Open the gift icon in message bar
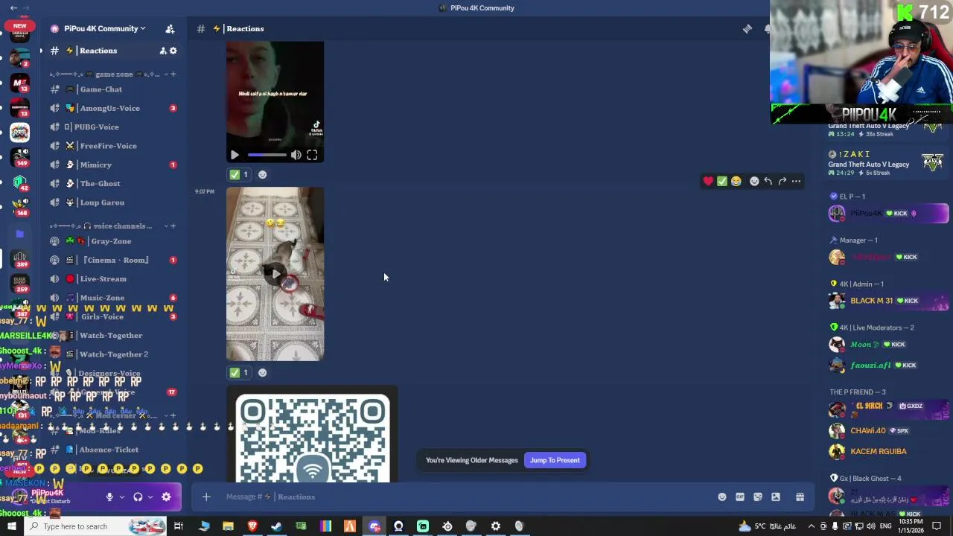953x536 pixels. [x=800, y=497]
